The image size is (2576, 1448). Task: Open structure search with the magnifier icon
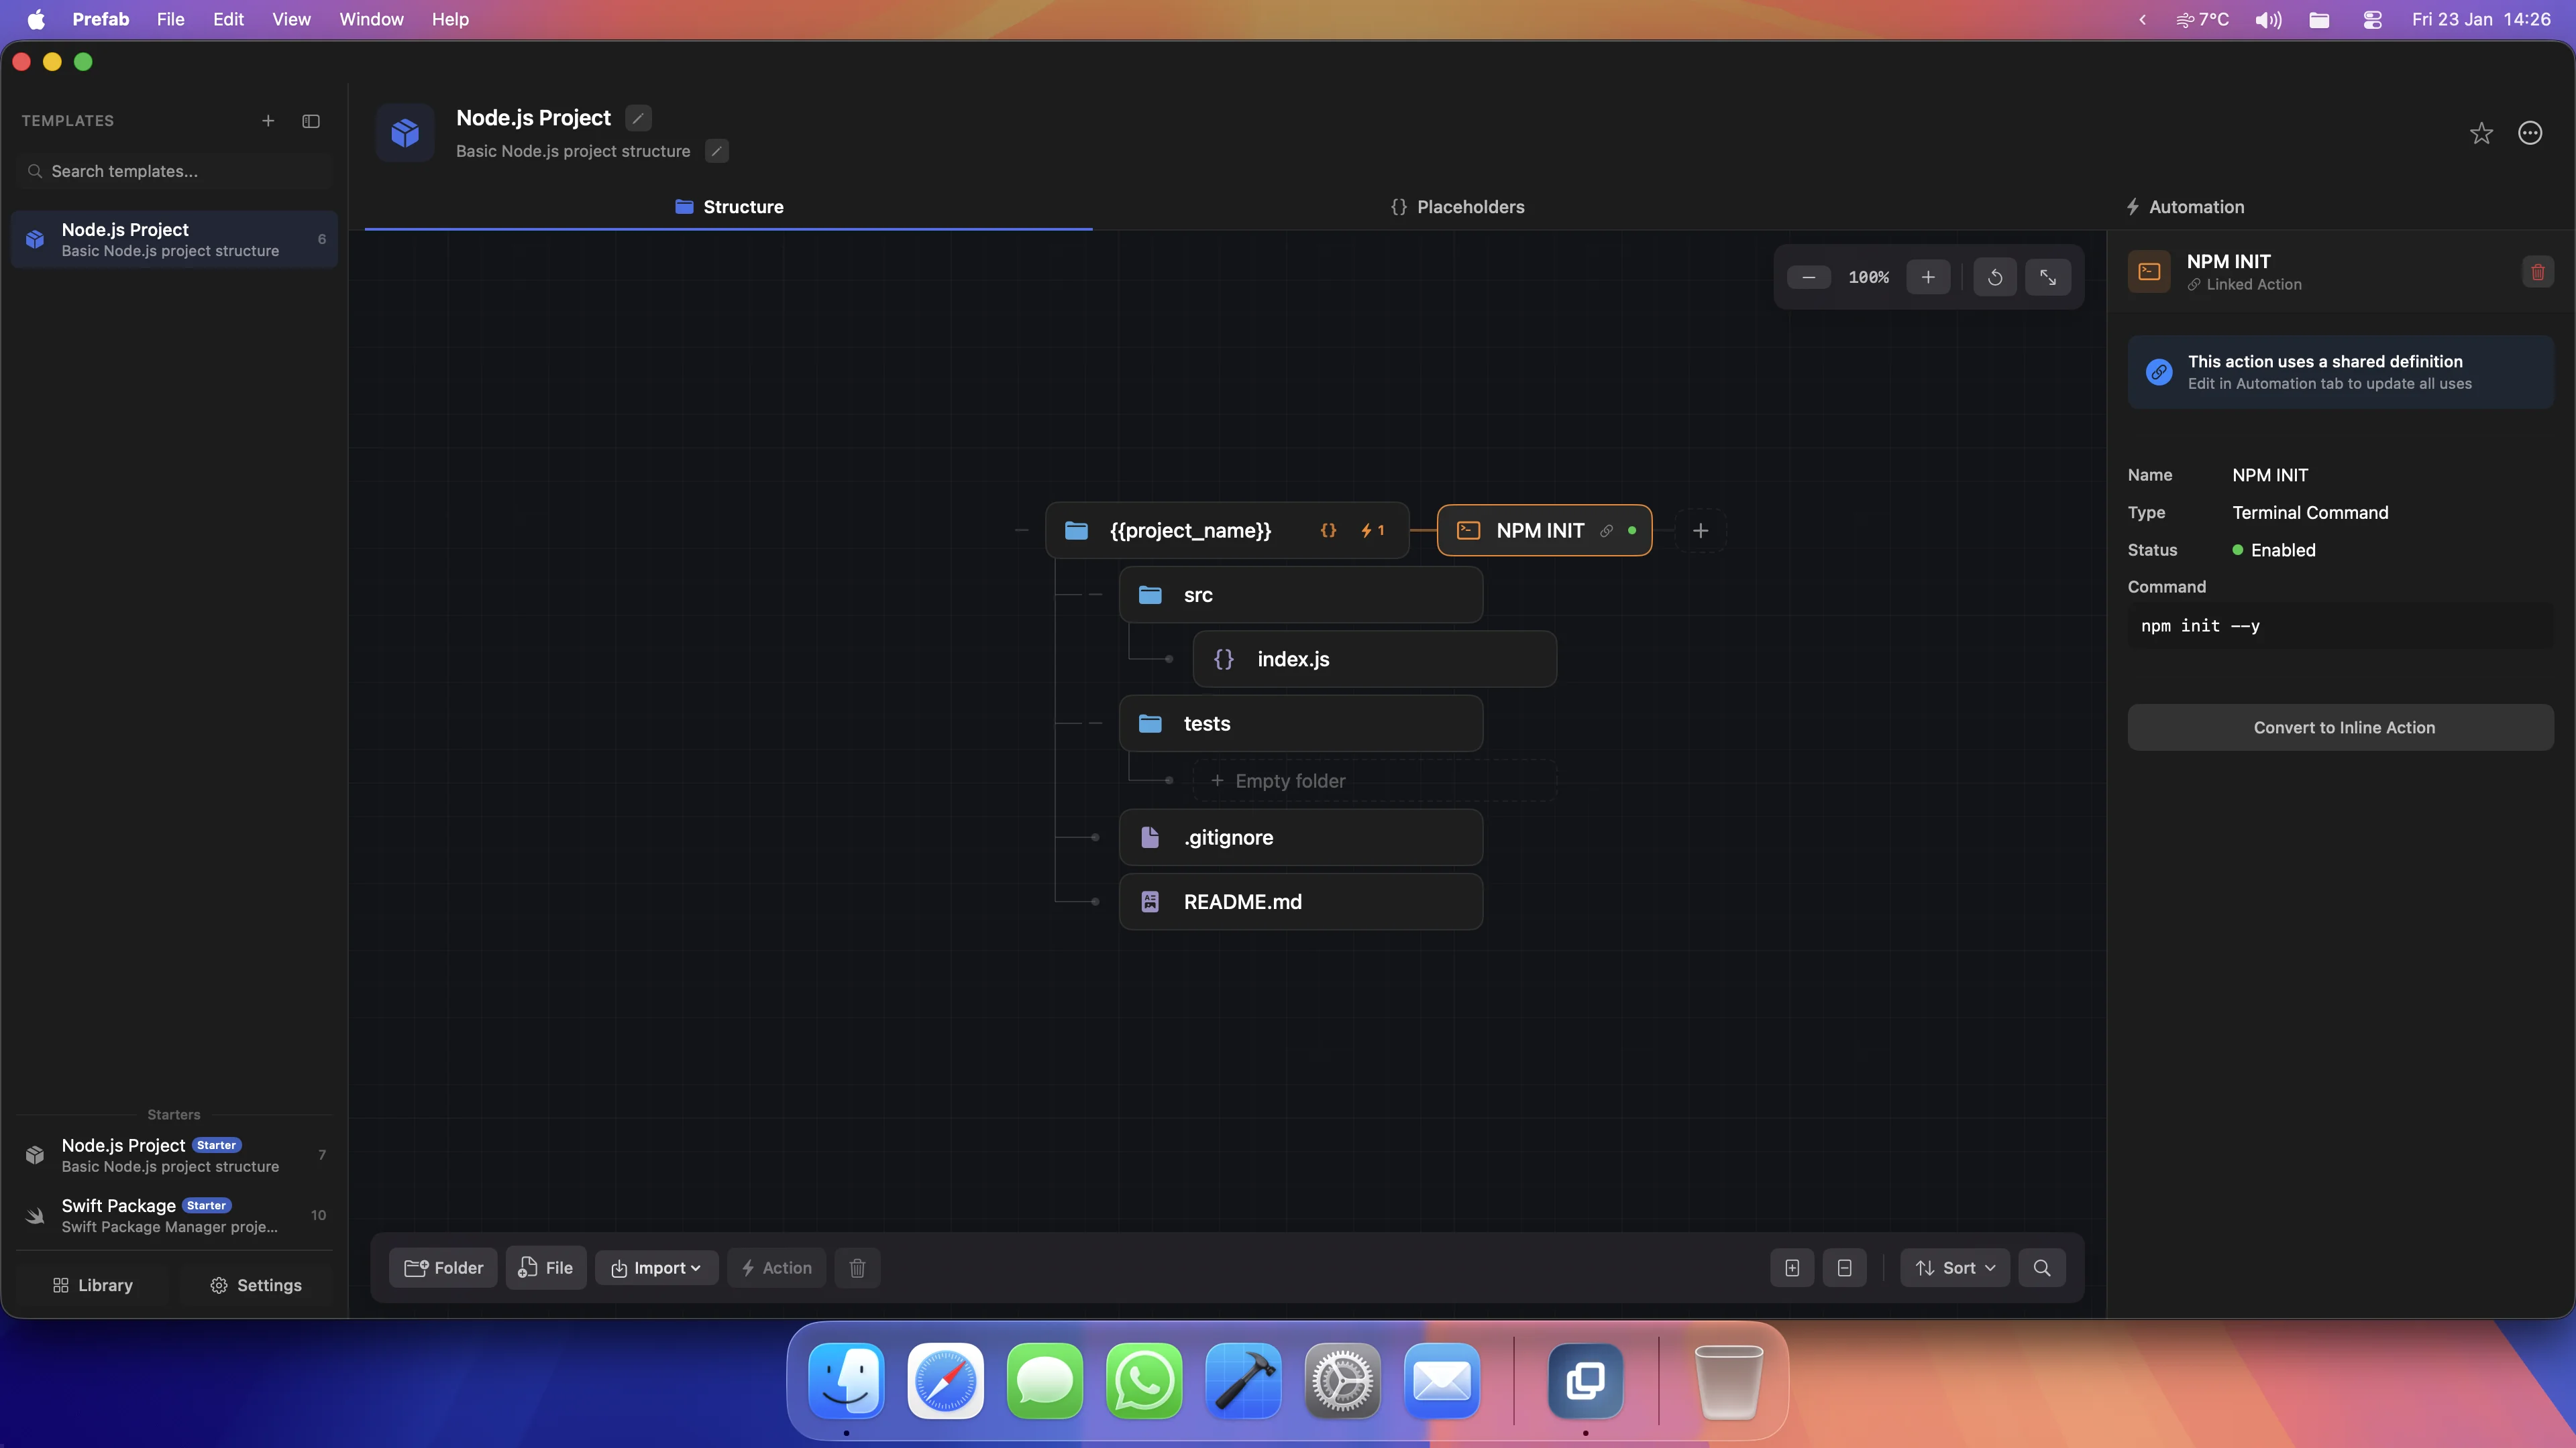(2042, 1267)
